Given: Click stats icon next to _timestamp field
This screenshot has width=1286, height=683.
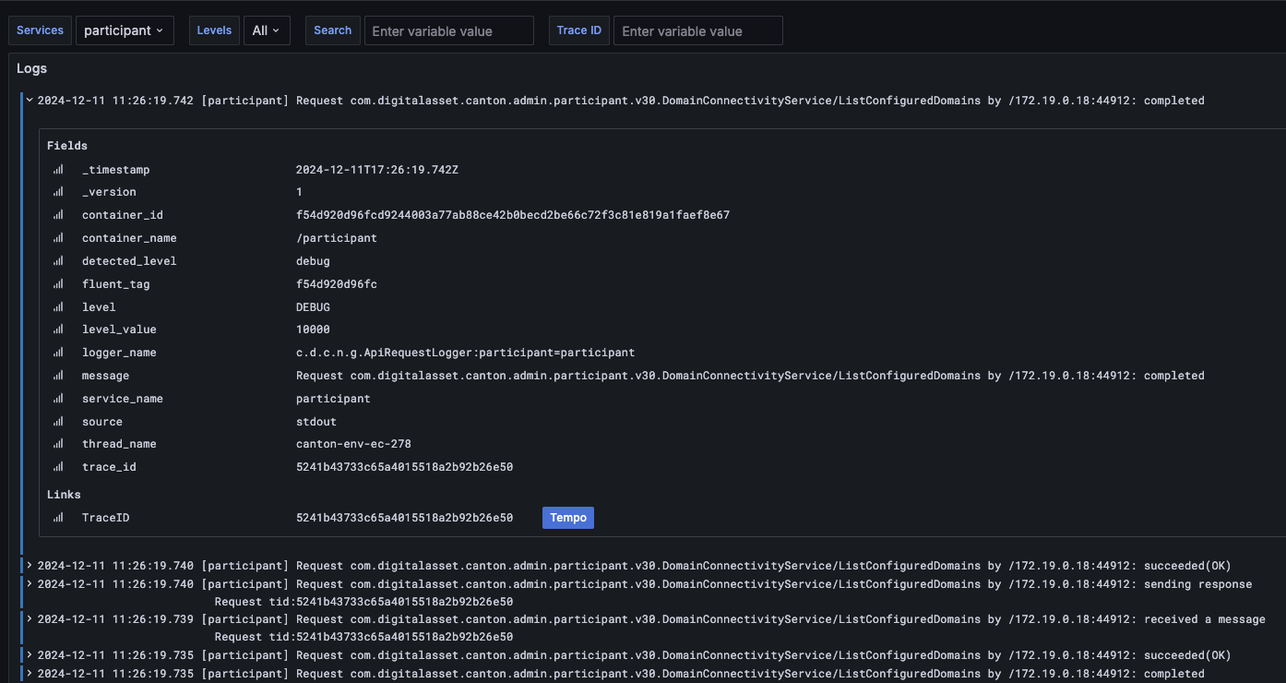Looking at the screenshot, I should pos(58,170).
